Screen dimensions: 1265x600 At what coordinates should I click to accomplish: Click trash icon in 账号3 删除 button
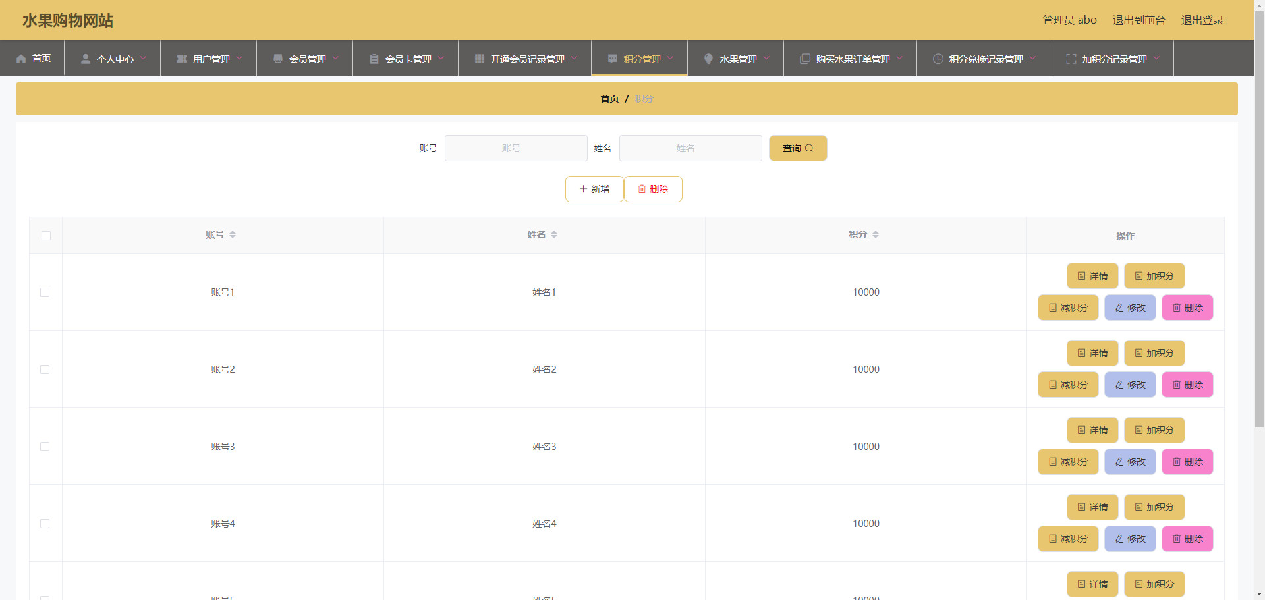(1177, 462)
